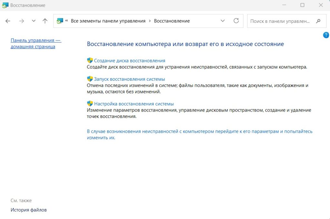Select breadcrumb Все элементы панели управления
The height and width of the screenshot is (219, 330).
pyautogui.click(x=108, y=21)
